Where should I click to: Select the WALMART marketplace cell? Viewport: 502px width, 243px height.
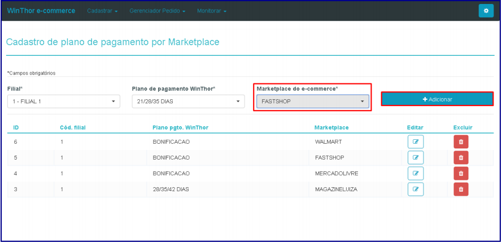[329, 142]
